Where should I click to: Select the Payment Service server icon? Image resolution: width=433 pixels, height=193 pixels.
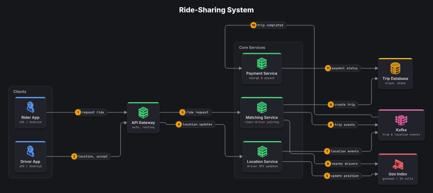(262, 63)
